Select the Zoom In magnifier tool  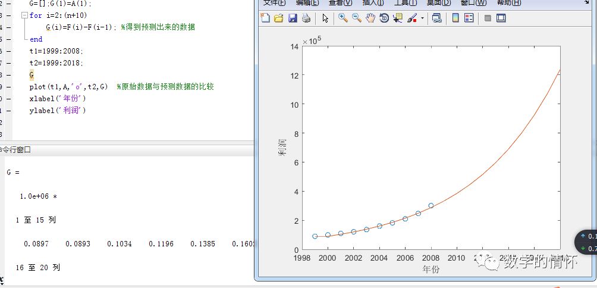[x=343, y=18]
